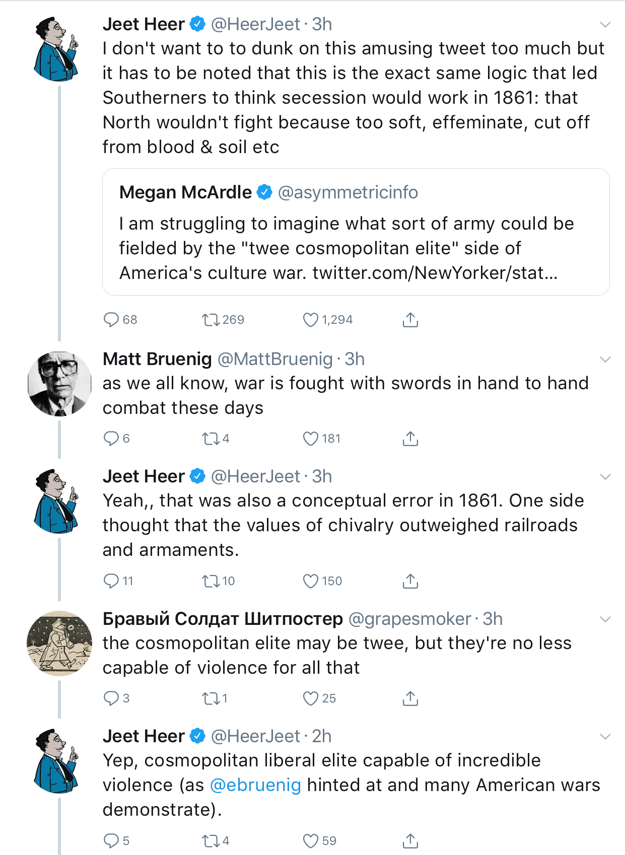View the Бравый Солдат Шитпостер avatar
Viewport: 625px width, 855px height.
click(x=59, y=644)
